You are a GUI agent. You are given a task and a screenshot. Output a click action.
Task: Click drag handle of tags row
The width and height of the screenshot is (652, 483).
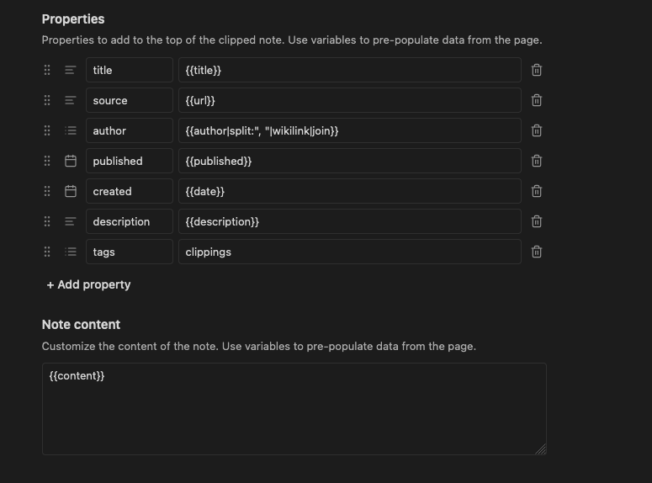[47, 252]
